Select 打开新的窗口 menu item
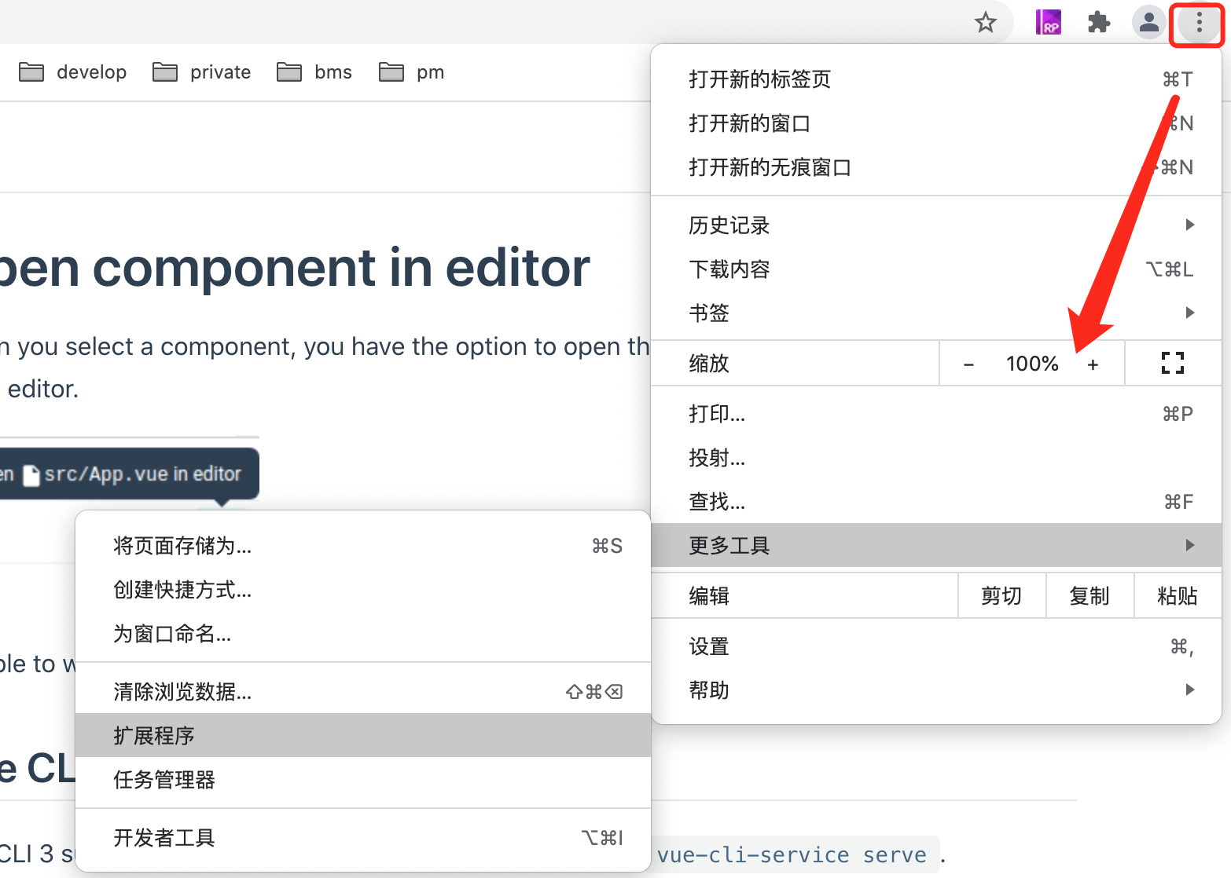Image resolution: width=1231 pixels, height=878 pixels. [x=936, y=123]
